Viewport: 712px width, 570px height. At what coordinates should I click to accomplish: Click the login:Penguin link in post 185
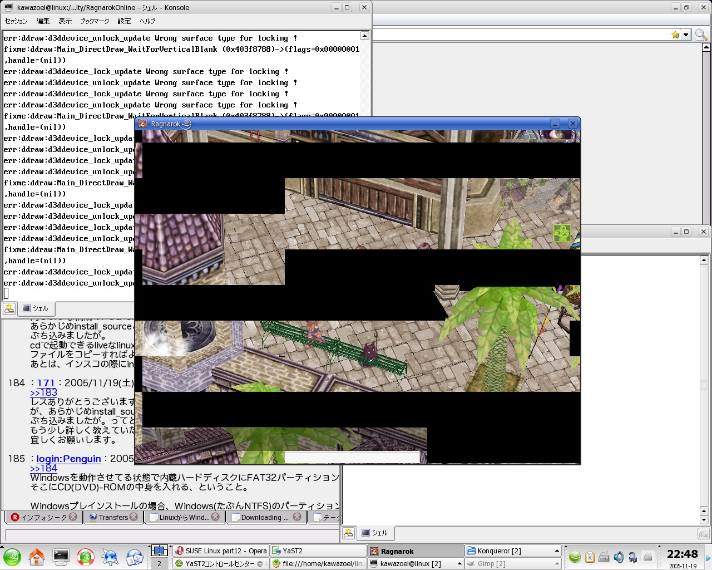pos(68,459)
